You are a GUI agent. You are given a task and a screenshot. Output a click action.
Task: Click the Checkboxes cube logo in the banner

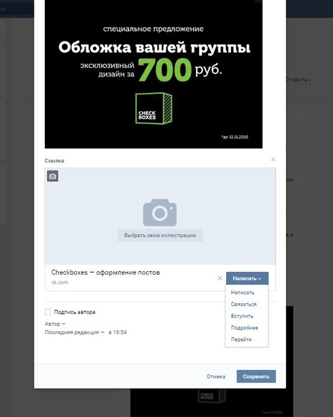pyautogui.click(x=154, y=108)
